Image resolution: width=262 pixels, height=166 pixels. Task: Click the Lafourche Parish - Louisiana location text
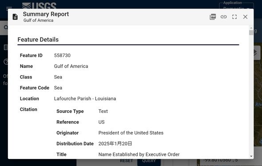(x=85, y=99)
